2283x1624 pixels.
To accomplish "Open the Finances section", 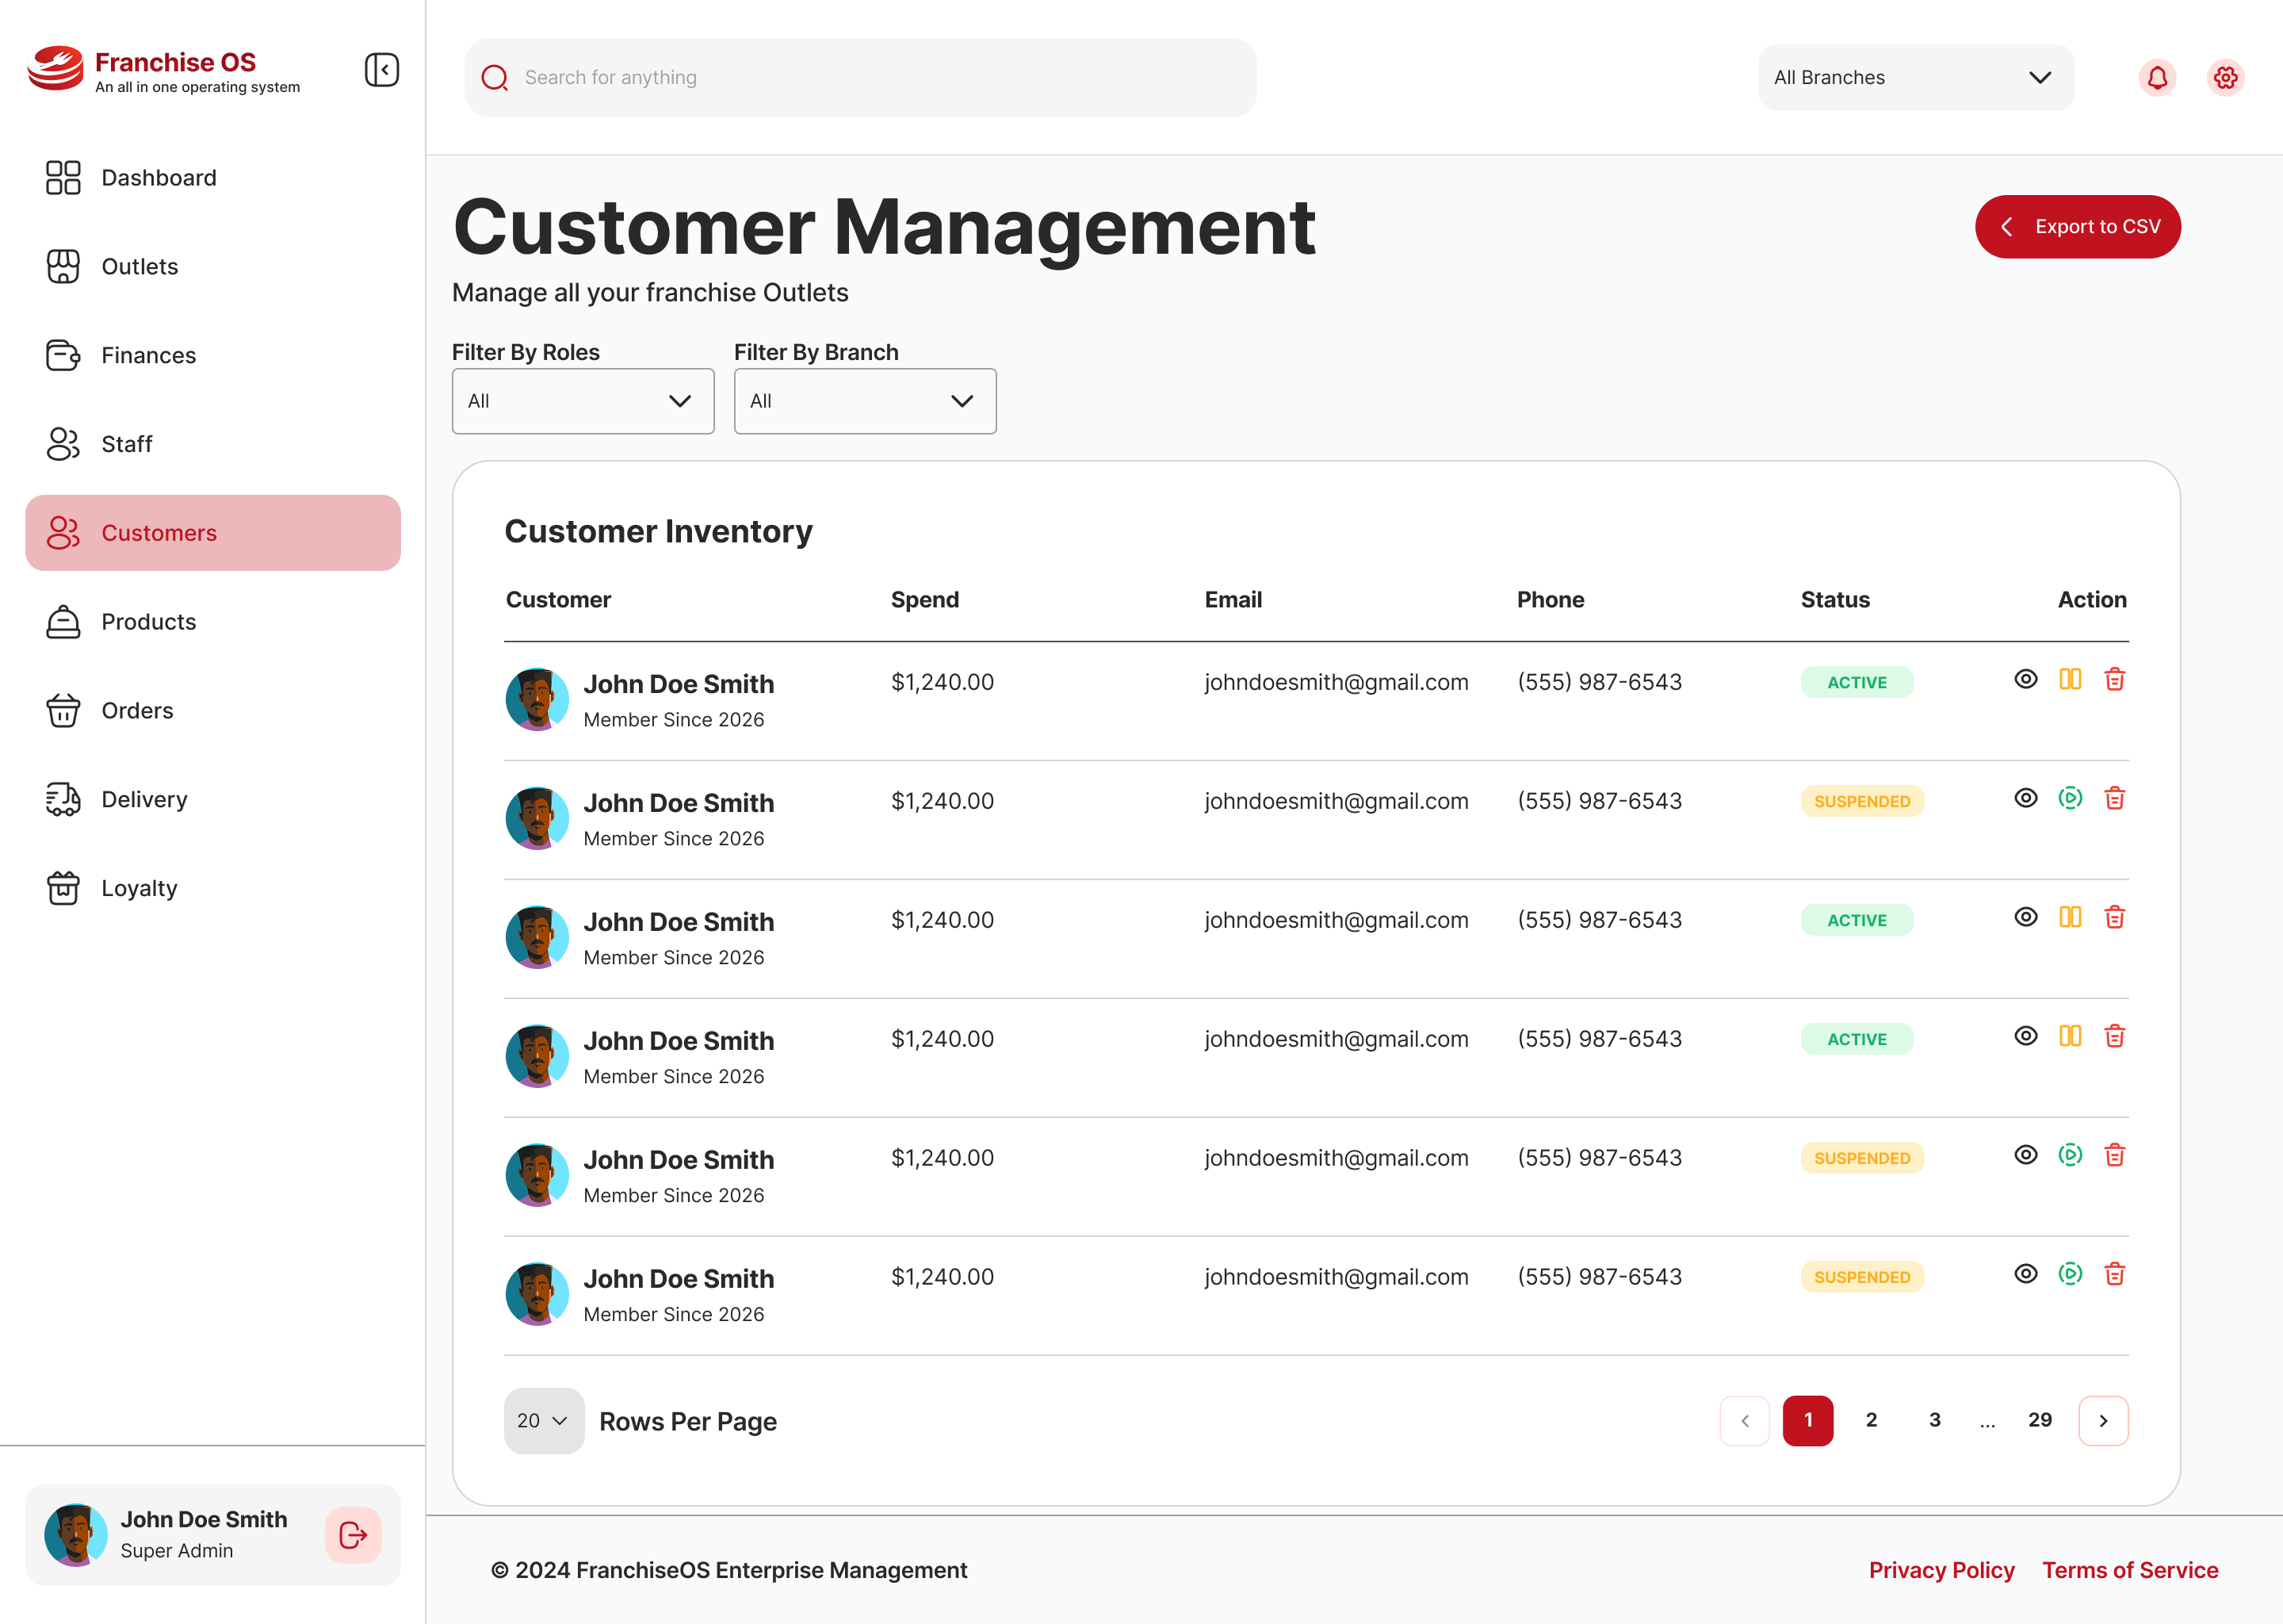I will (148, 355).
